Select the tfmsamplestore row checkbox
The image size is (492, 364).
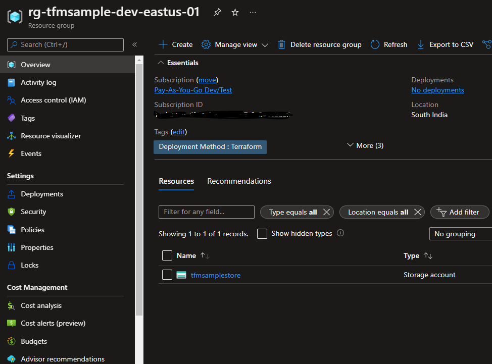point(167,275)
